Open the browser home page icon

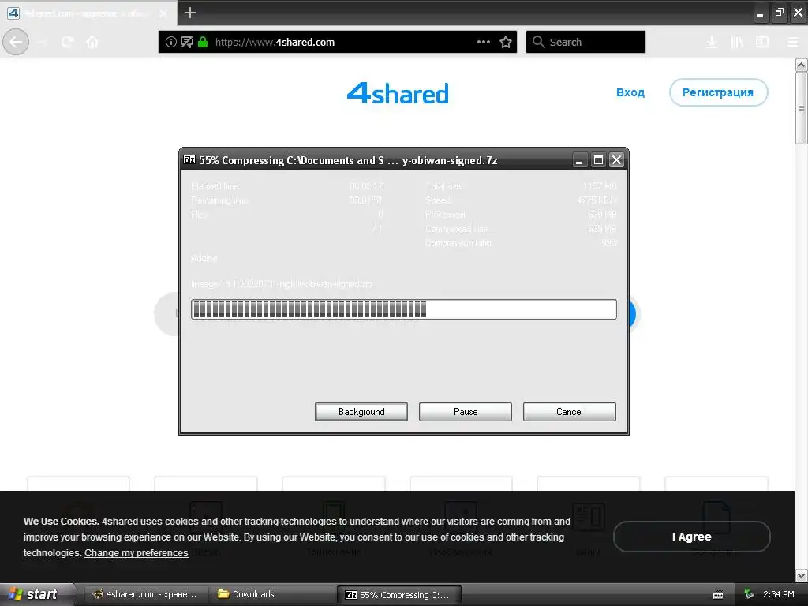tap(92, 43)
